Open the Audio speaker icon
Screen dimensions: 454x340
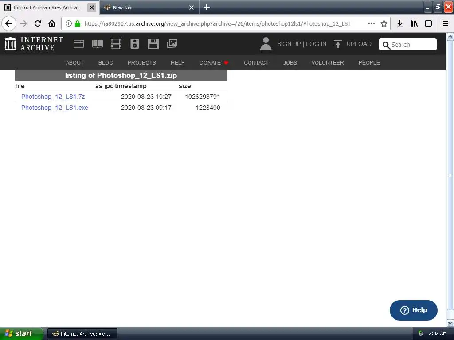point(135,44)
